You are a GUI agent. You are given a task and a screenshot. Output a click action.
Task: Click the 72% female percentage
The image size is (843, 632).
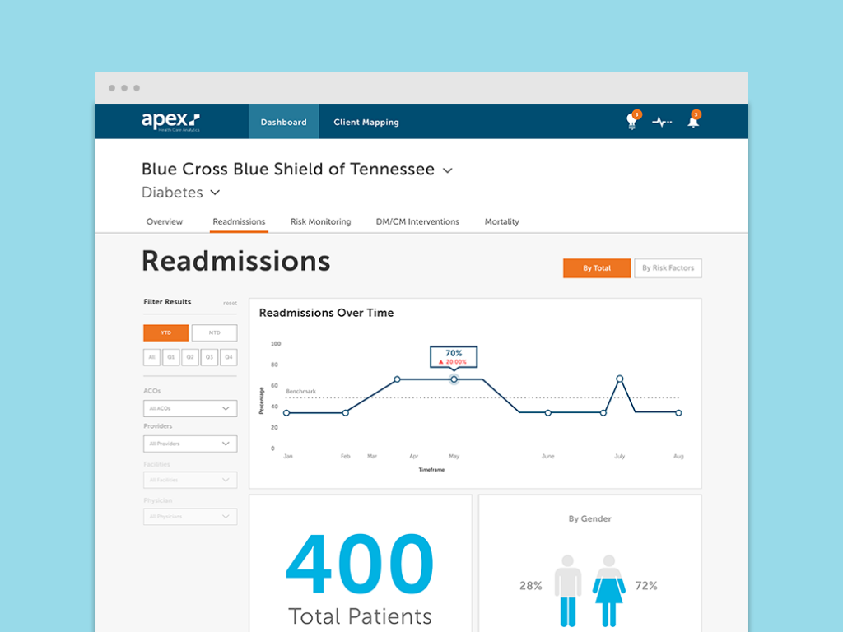[646, 586]
